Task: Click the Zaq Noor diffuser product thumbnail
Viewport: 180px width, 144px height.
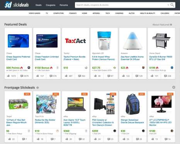Action: point(132,41)
